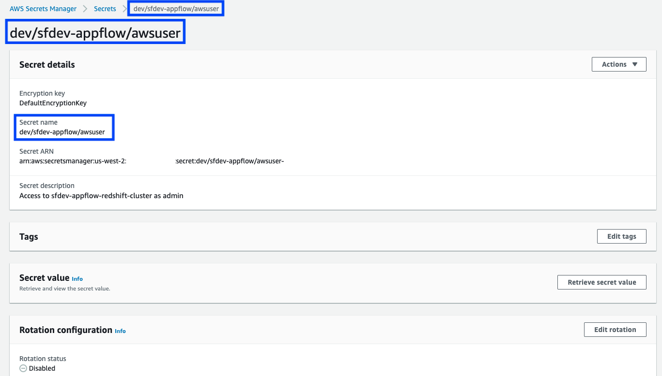Click the Secret details heading
Screen dimensions: 662x376
47,65
